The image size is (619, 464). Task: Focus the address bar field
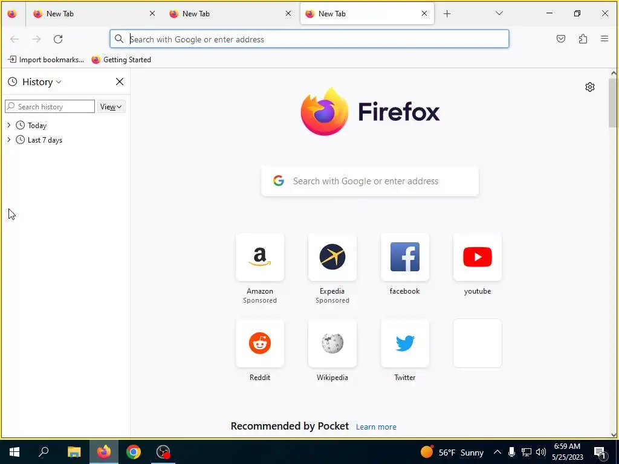pos(309,39)
